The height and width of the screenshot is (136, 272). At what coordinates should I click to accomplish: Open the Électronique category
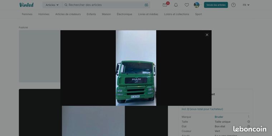pos(125,14)
